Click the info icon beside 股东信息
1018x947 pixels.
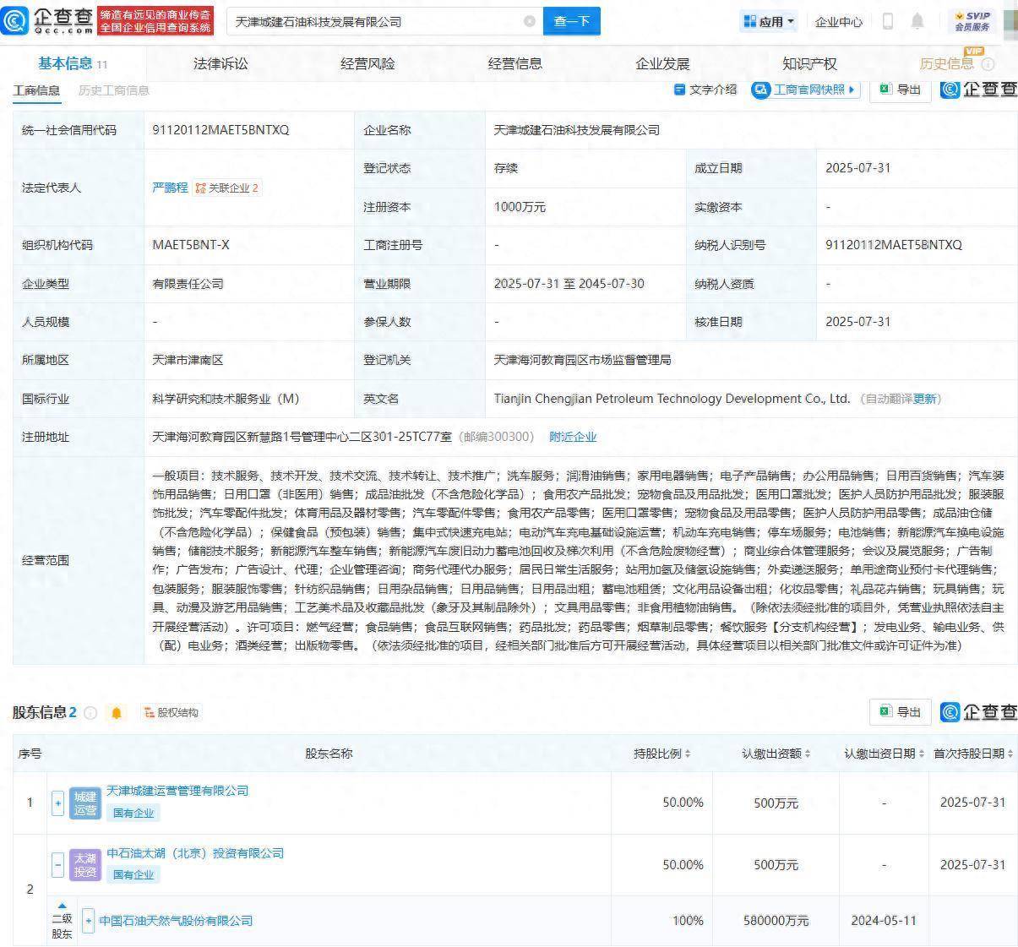tap(90, 713)
